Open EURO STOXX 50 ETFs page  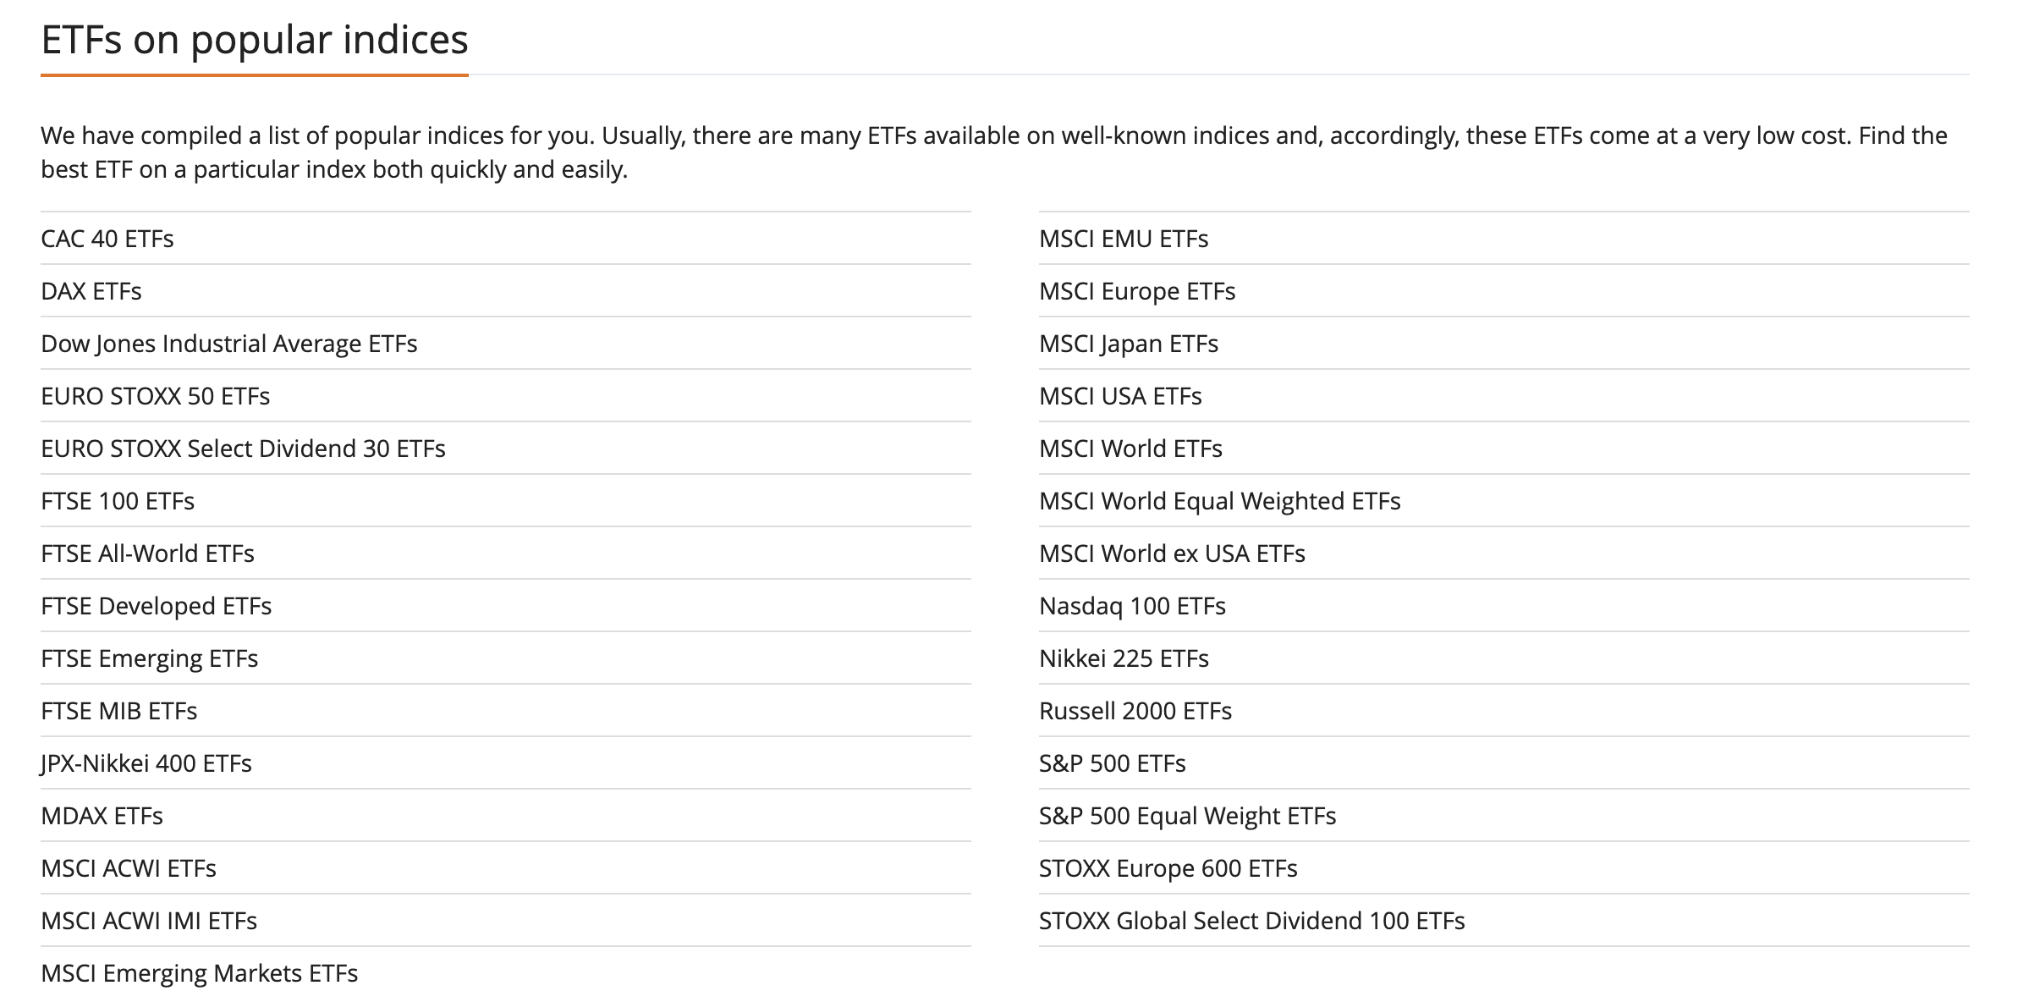tap(156, 396)
